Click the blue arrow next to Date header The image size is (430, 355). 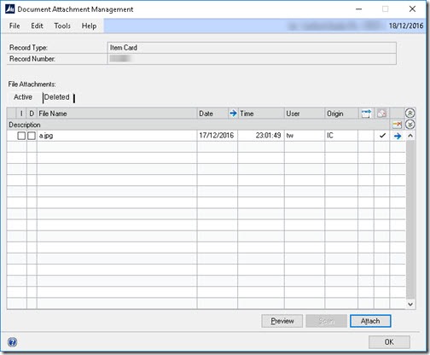point(233,113)
